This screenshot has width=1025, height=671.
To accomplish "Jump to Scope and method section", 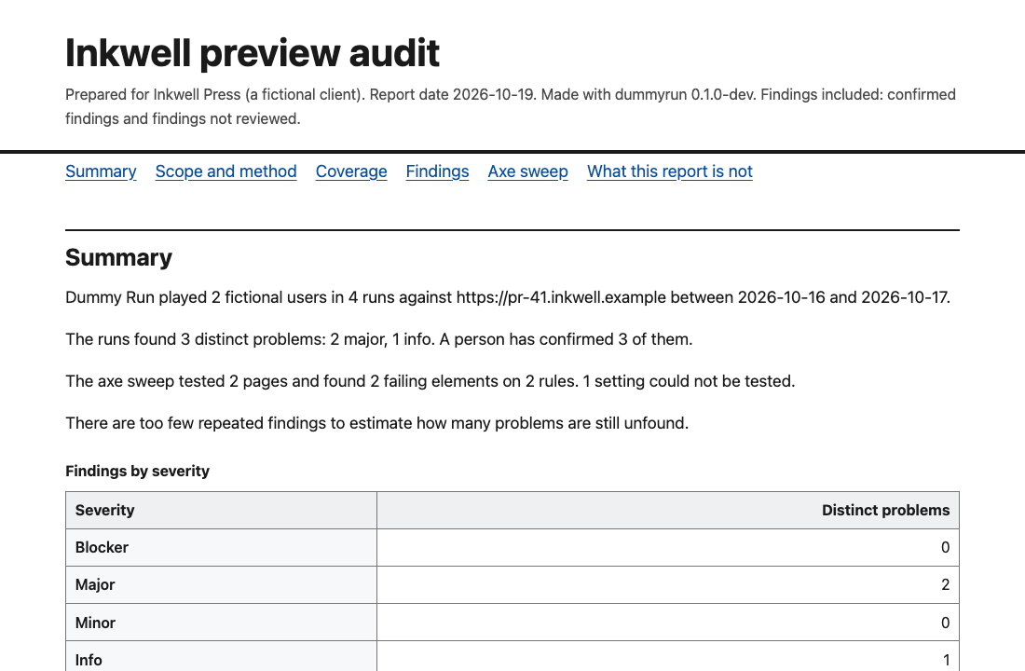I will click(225, 171).
